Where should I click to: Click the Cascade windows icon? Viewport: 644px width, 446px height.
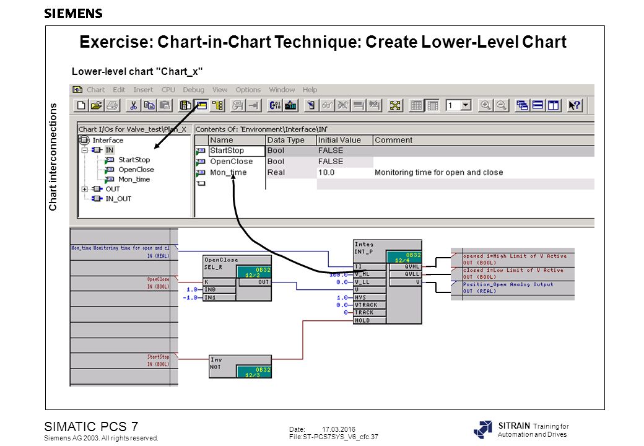(x=521, y=105)
